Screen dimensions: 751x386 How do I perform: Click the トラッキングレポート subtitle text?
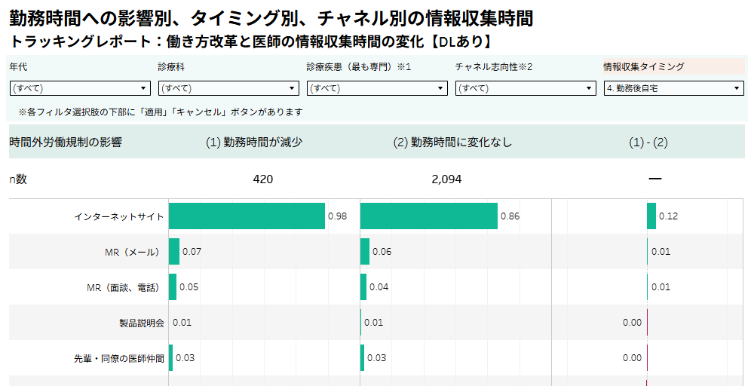click(250, 41)
